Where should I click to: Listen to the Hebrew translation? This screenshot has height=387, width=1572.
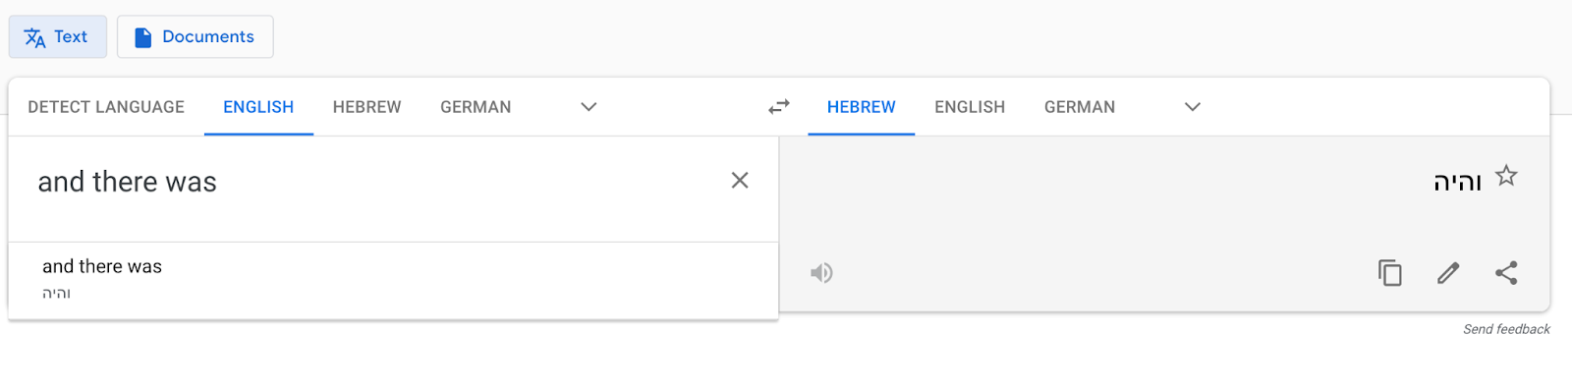coord(821,272)
